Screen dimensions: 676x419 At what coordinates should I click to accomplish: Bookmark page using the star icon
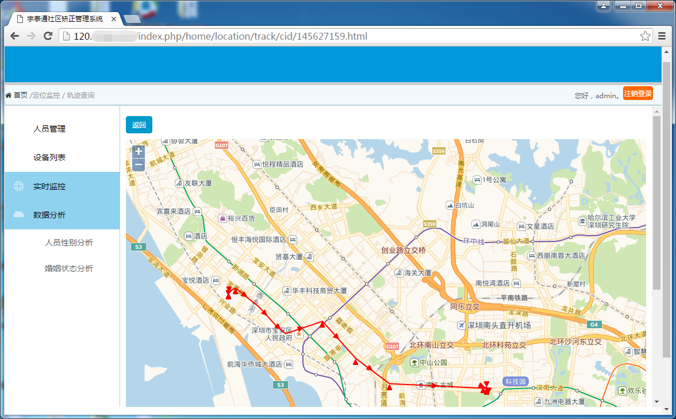646,36
